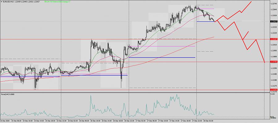The width and height of the screenshot is (278, 123).
Task: Select the Force(144) indicator label
Action: click(8, 94)
